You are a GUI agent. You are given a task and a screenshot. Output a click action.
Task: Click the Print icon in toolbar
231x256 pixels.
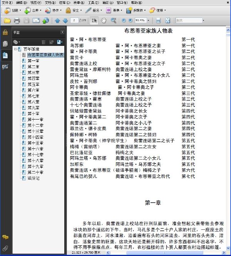(x=17, y=20)
